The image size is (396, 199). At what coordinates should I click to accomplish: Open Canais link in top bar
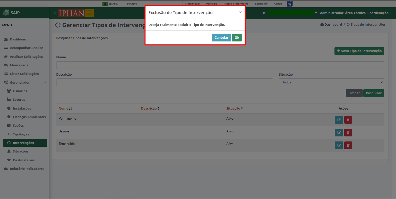tap(278, 4)
